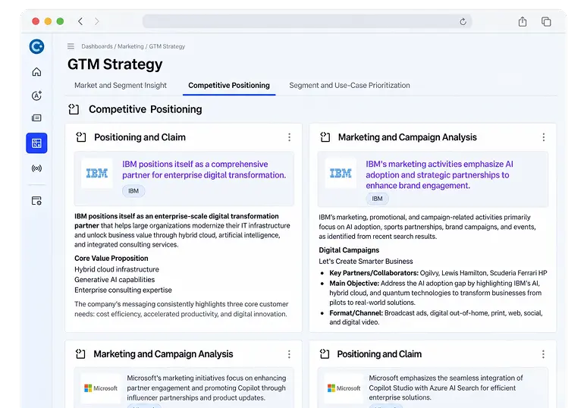587x408 pixels.
Task: Go forward with the browser forward arrow
Action: [x=97, y=21]
